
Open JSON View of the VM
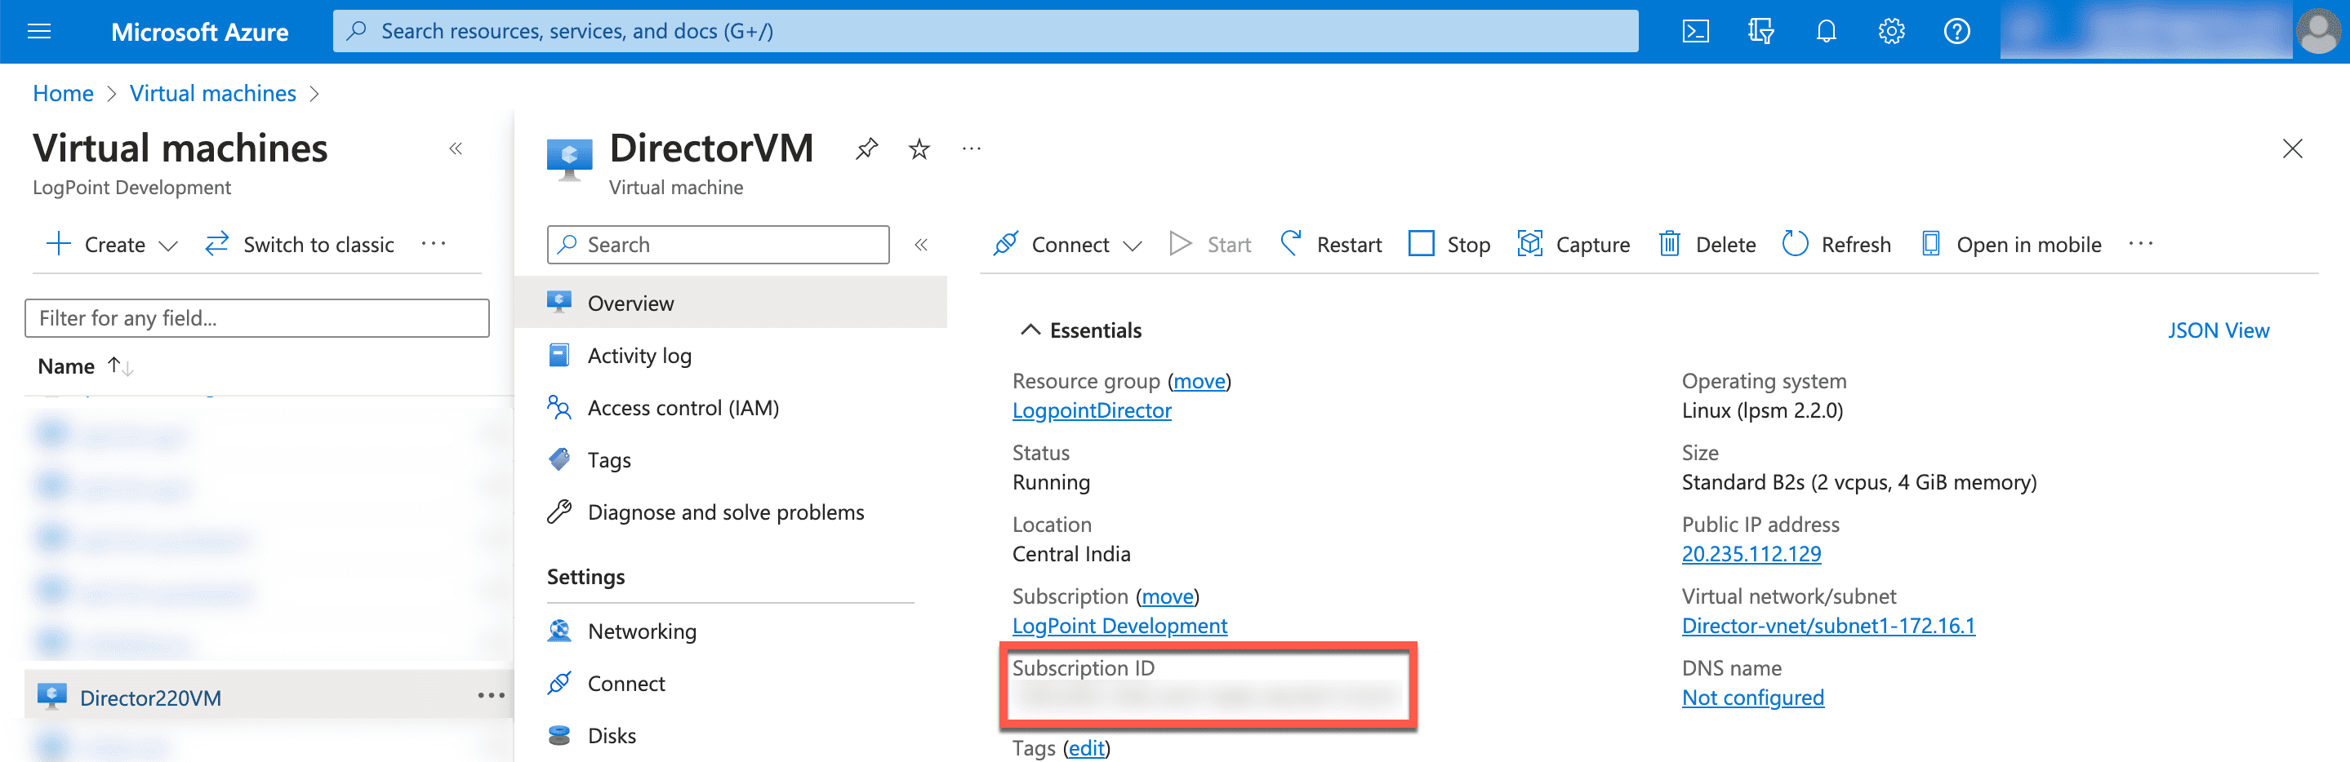(x=2219, y=329)
